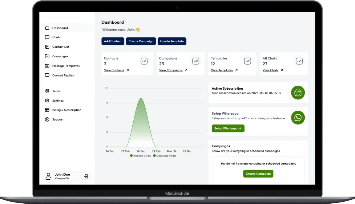Click the arrow next to View Contacts
355x204 pixels.
pyautogui.click(x=127, y=70)
